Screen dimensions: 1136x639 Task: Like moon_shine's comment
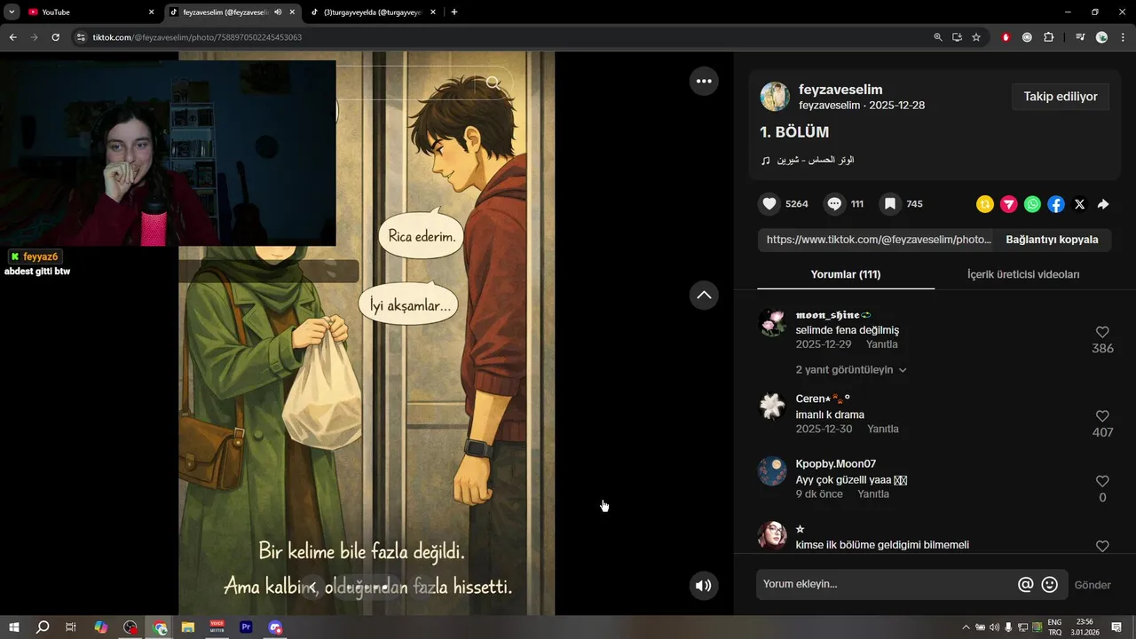click(1102, 332)
